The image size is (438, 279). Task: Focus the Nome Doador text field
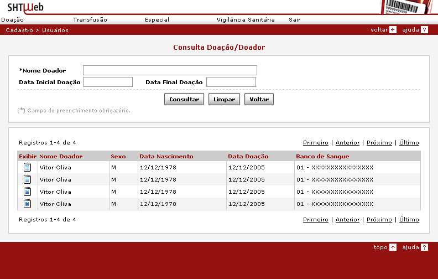click(x=170, y=70)
